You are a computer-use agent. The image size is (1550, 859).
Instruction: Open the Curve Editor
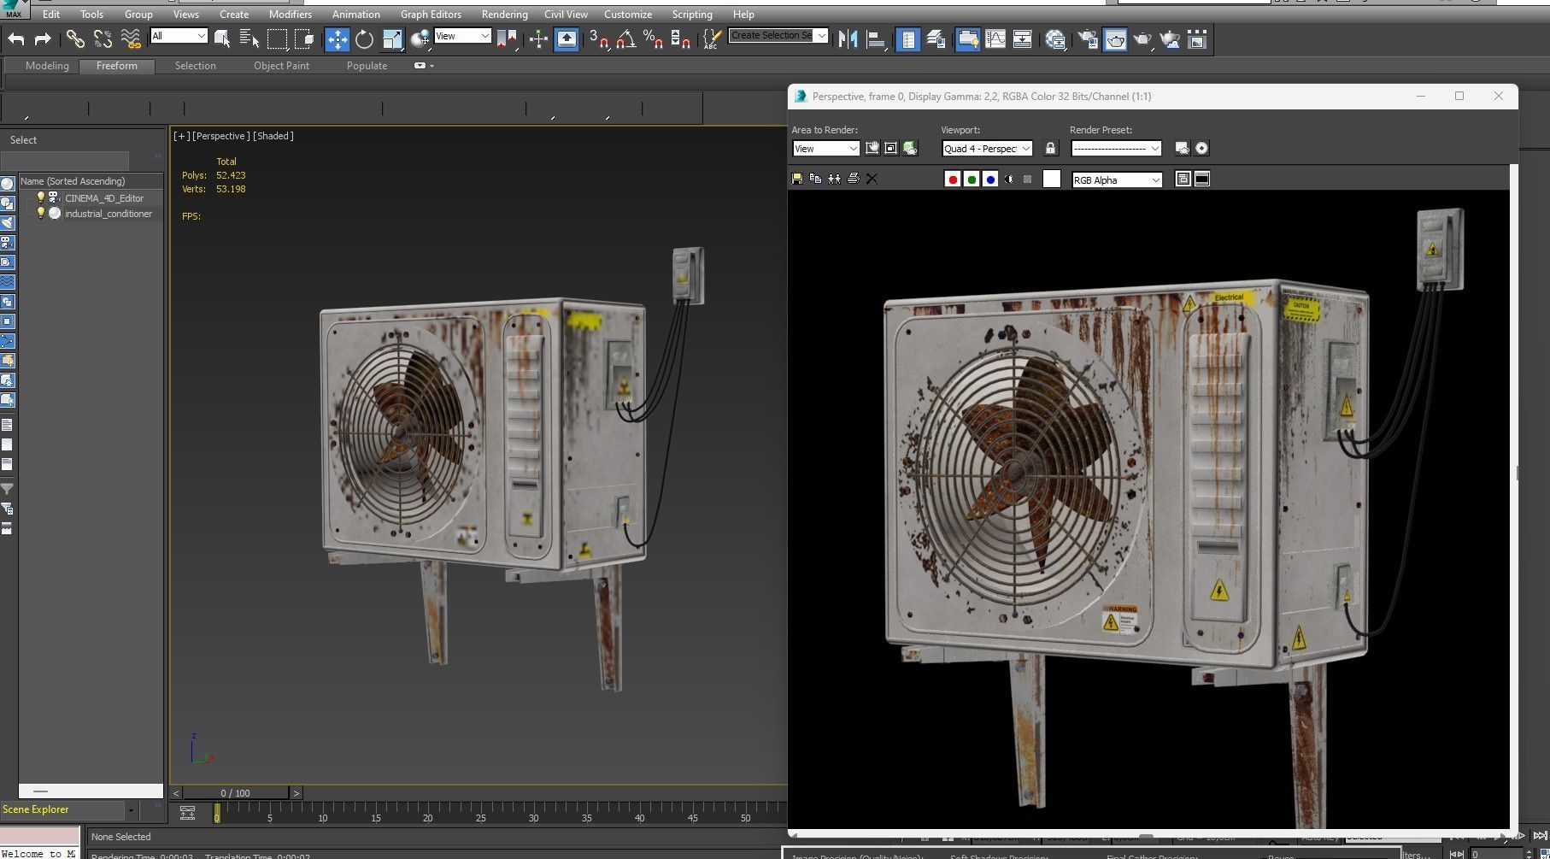[x=995, y=39]
